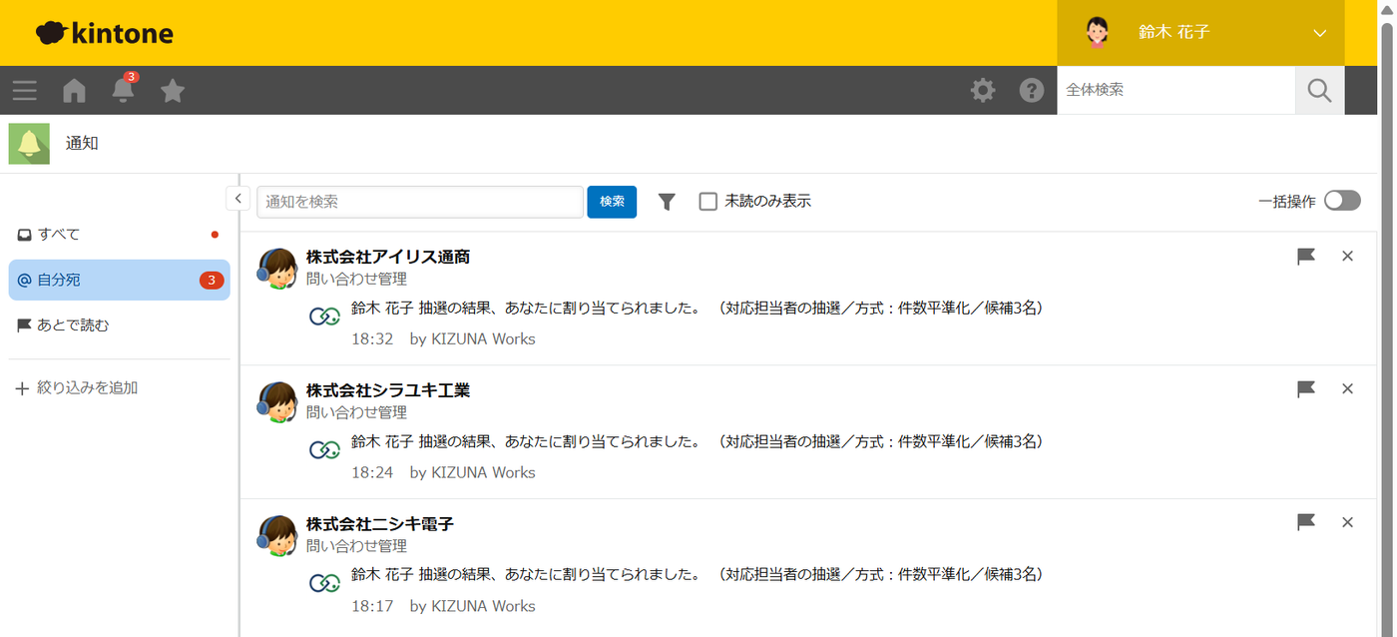
Task: Open the hamburger main menu
Action: (25, 91)
